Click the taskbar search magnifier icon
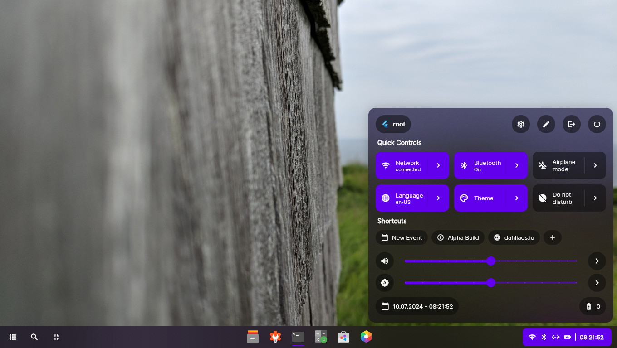 click(x=34, y=337)
